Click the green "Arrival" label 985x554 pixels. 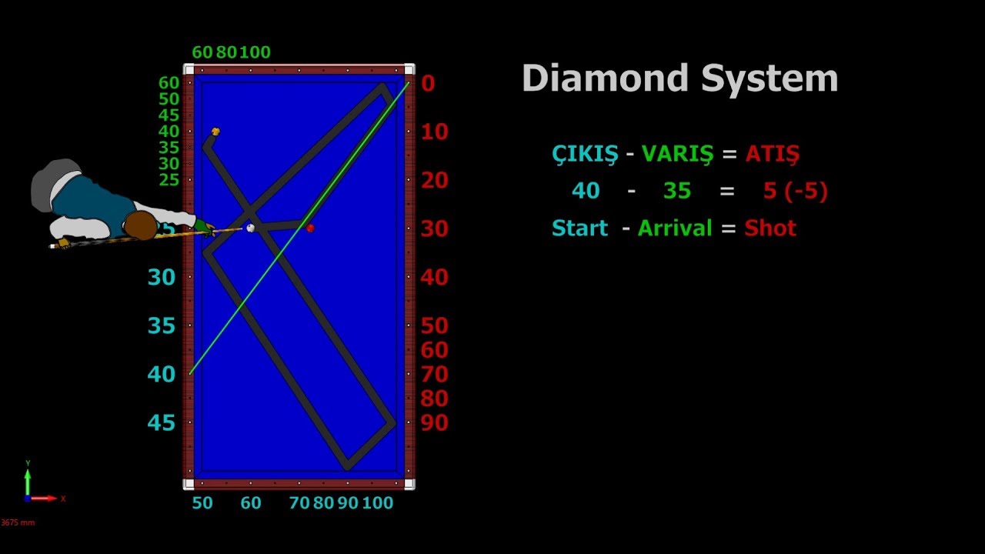pos(675,229)
